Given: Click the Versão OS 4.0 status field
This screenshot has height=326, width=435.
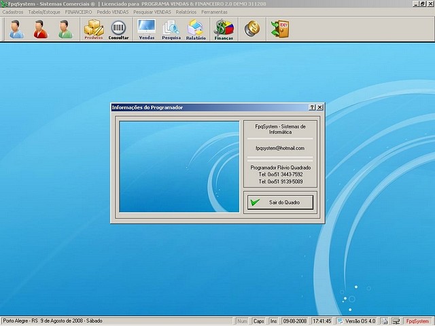Looking at the screenshot, I should [x=356, y=321].
